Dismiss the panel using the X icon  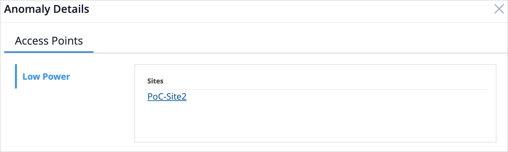tap(499, 9)
